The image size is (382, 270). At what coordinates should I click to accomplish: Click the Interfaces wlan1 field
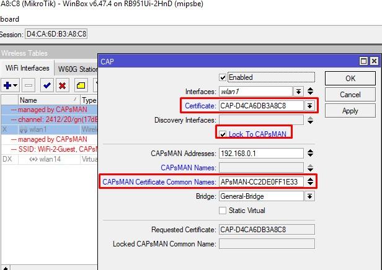(x=255, y=92)
